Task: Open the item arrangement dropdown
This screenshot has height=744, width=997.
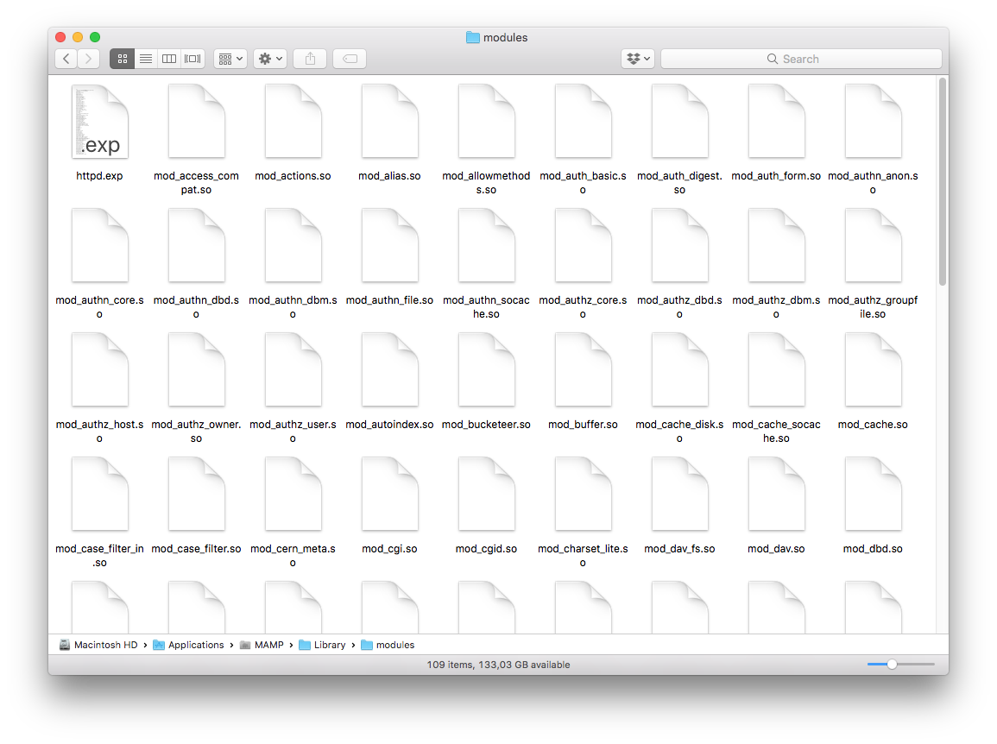Action: coord(230,59)
